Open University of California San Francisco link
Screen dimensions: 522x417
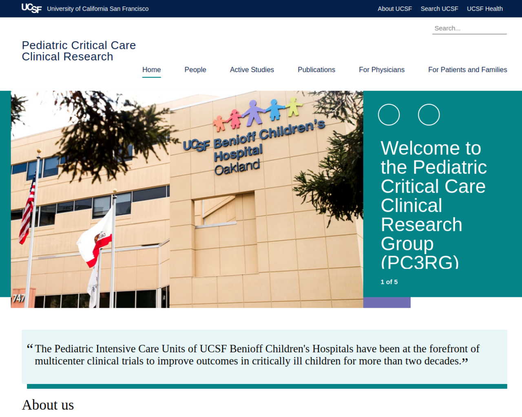97,9
